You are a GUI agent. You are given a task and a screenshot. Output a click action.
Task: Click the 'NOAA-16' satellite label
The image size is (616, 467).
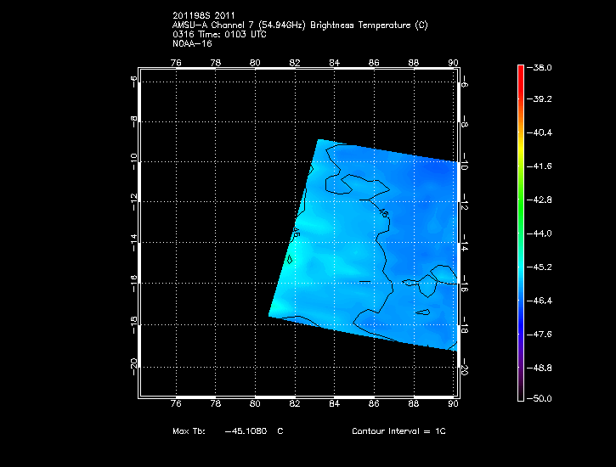point(192,43)
